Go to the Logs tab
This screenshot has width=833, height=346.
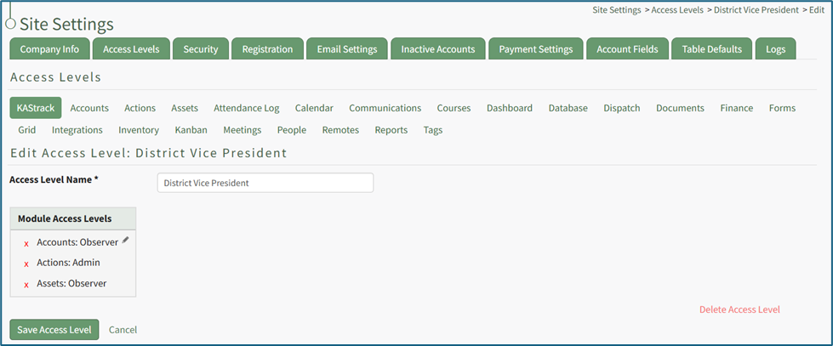[775, 49]
